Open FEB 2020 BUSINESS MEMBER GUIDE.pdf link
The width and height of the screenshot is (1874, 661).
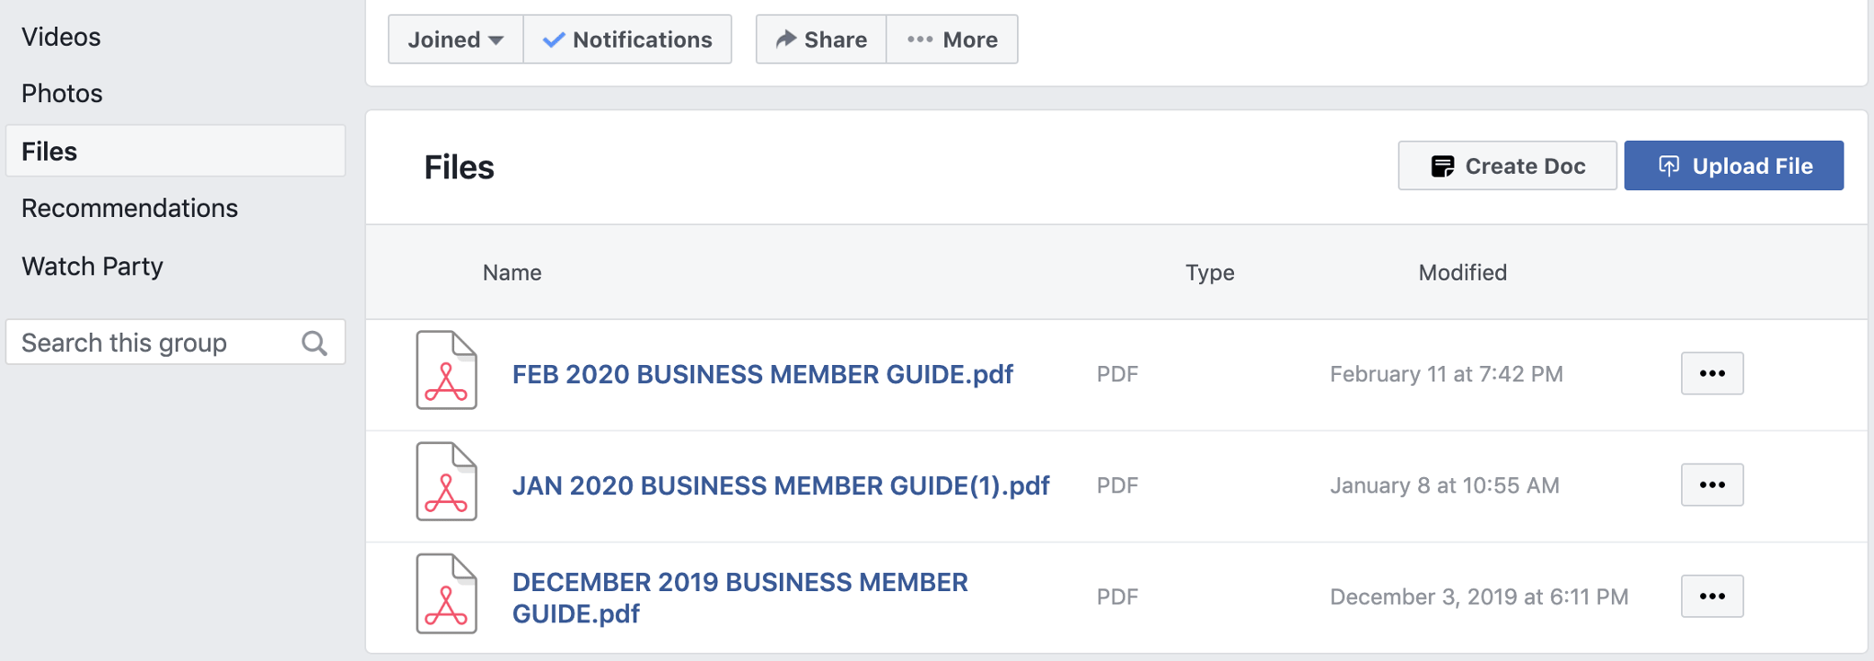[762, 374]
